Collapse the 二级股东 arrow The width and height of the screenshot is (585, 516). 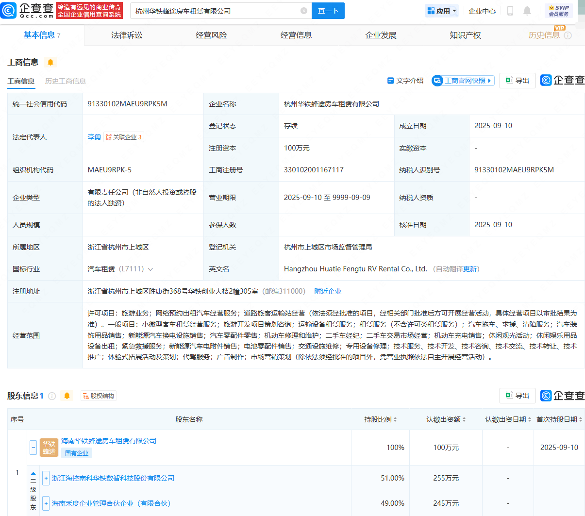click(x=33, y=473)
